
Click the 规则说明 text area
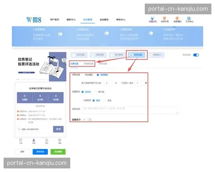(x=130, y=110)
